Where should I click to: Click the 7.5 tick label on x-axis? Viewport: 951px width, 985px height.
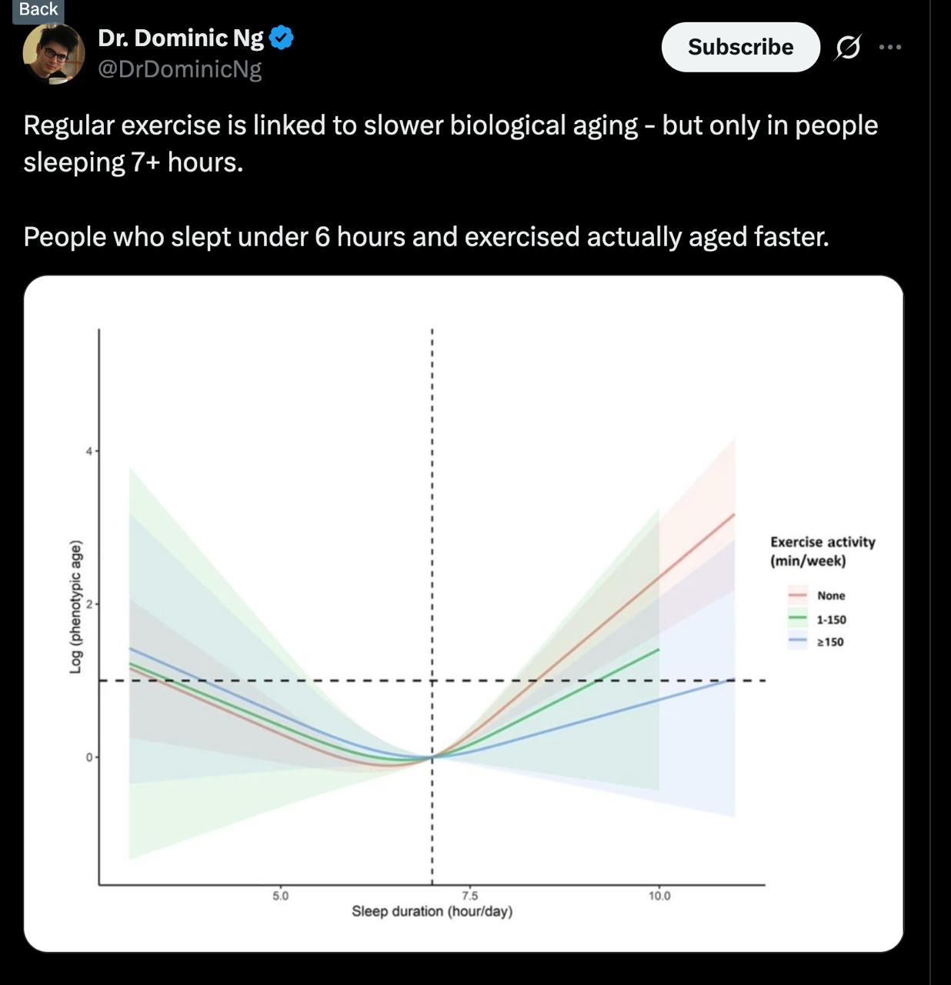pyautogui.click(x=469, y=896)
